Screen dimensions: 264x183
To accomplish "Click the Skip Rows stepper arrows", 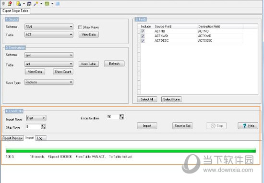I will (43, 126).
